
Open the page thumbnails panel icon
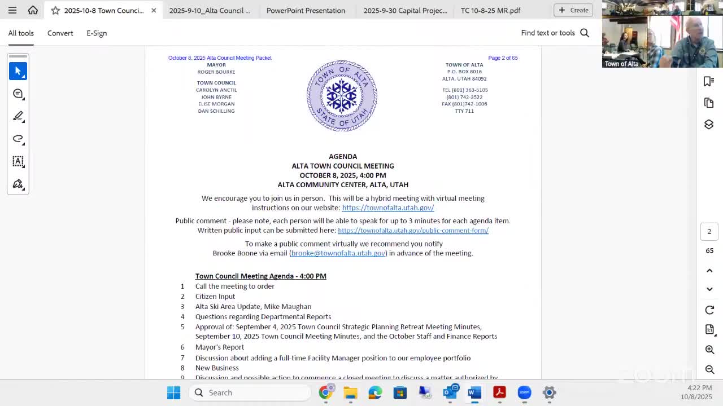tap(709, 103)
